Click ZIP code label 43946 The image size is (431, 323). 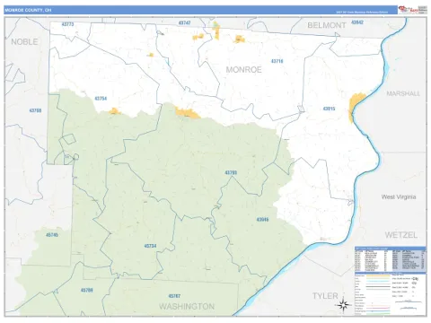(262, 220)
